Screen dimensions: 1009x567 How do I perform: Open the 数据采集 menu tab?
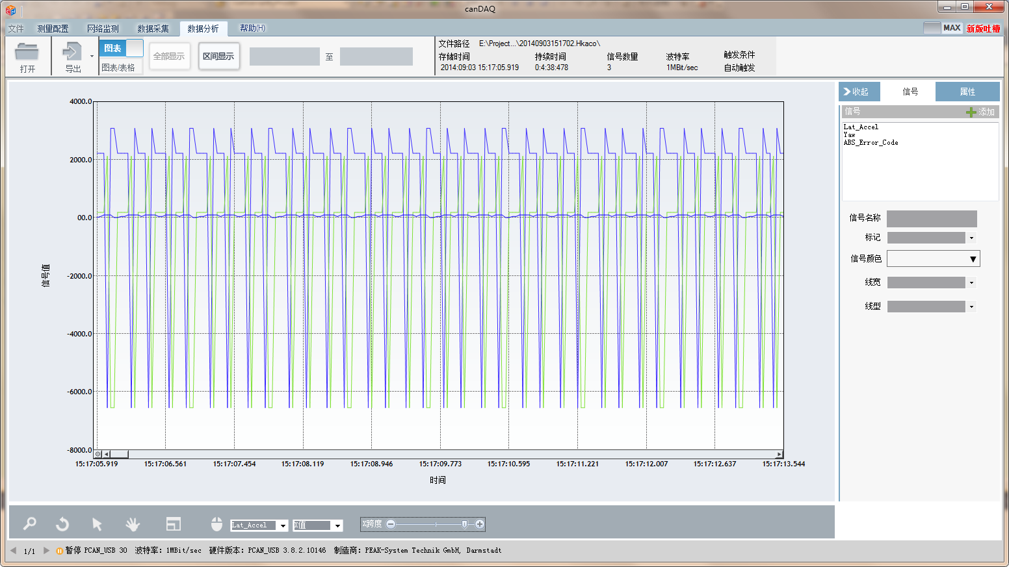pyautogui.click(x=153, y=29)
